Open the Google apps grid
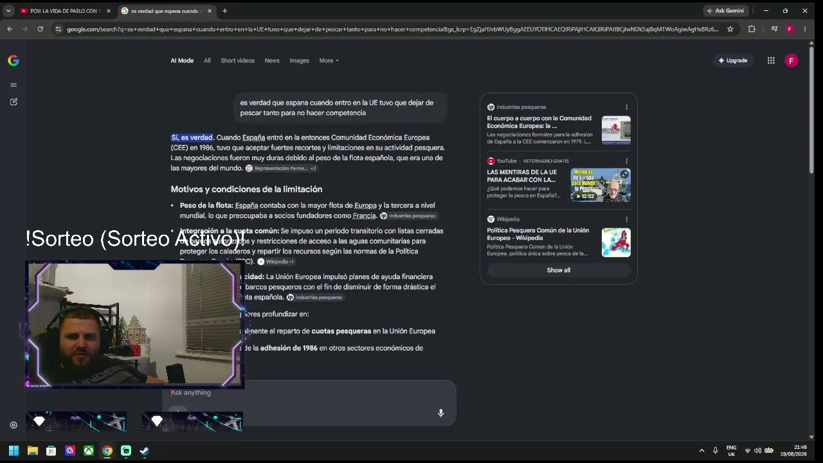 point(771,60)
